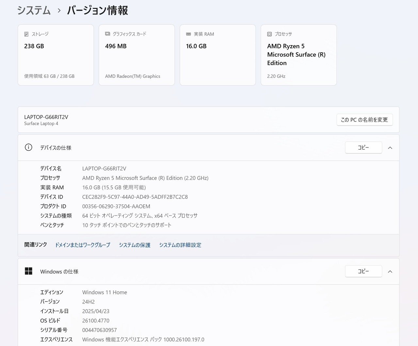This screenshot has width=418, height=346.
Task: Click the storage disk icon
Action: (26, 34)
